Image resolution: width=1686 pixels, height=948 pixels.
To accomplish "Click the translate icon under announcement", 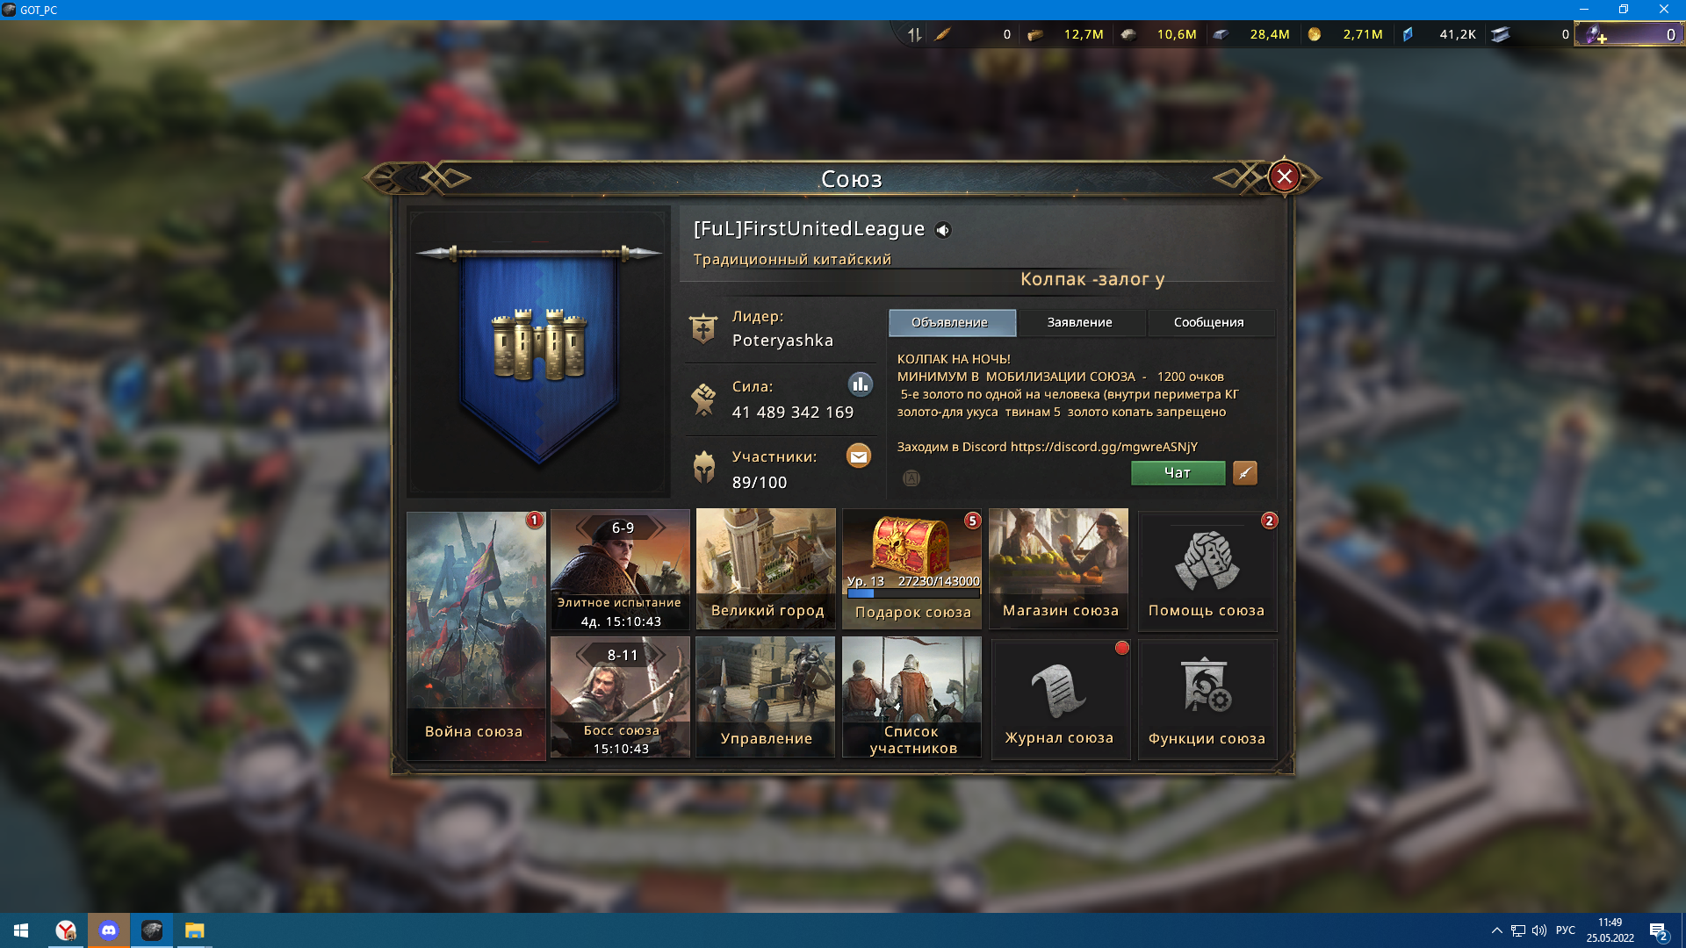I will [911, 478].
